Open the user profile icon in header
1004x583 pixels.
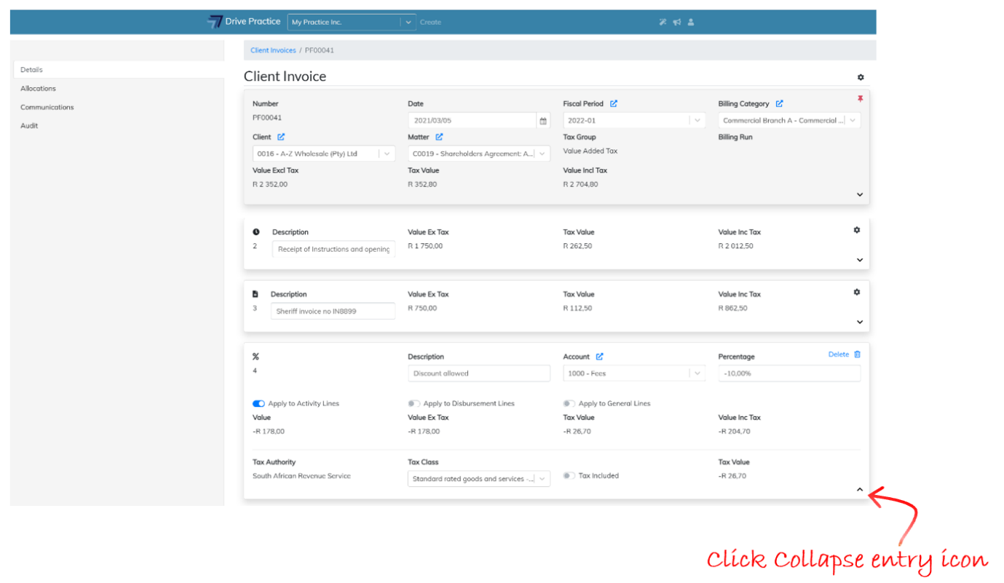(x=691, y=22)
